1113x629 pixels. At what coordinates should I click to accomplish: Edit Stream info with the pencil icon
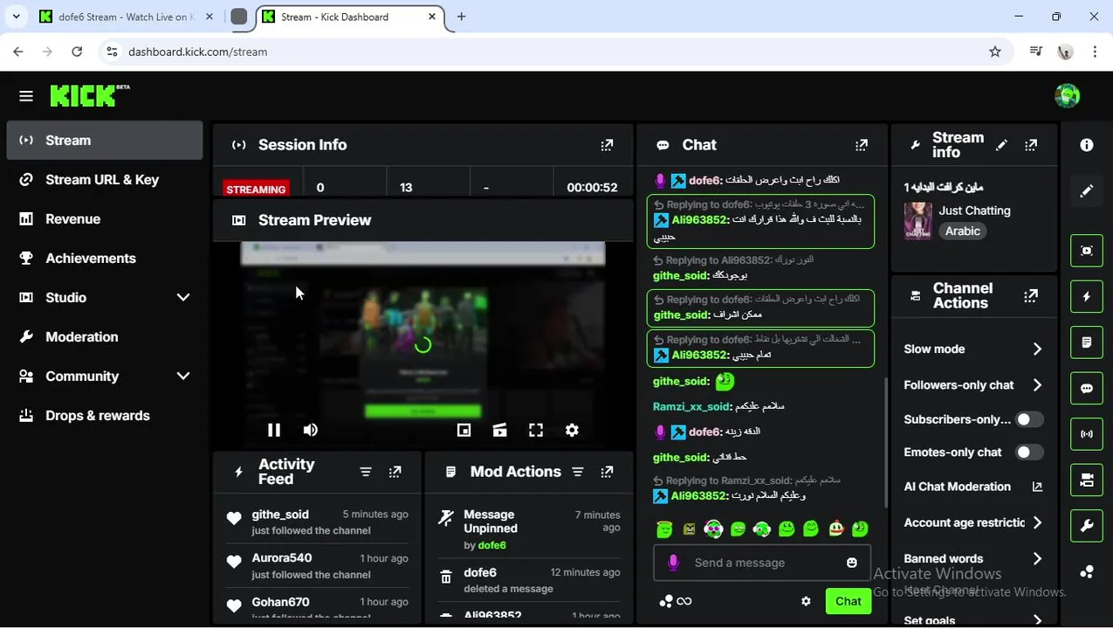pos(1001,145)
